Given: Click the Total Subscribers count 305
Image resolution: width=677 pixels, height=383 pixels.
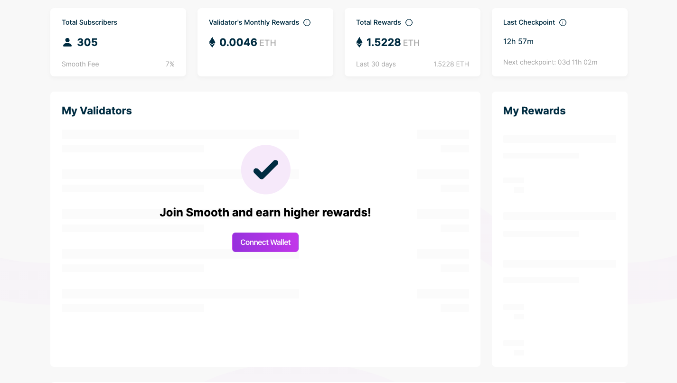Looking at the screenshot, I should 87,42.
